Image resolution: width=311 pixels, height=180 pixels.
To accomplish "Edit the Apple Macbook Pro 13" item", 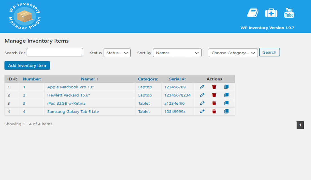I will (x=202, y=87).
